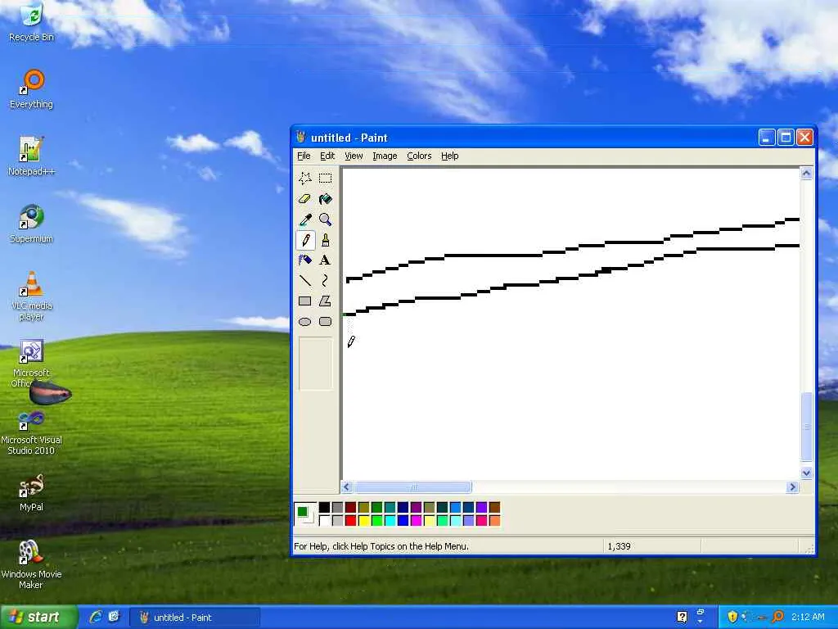Click the horizontal scroll-right arrow
Viewport: 838px width, 629px height.
point(792,486)
